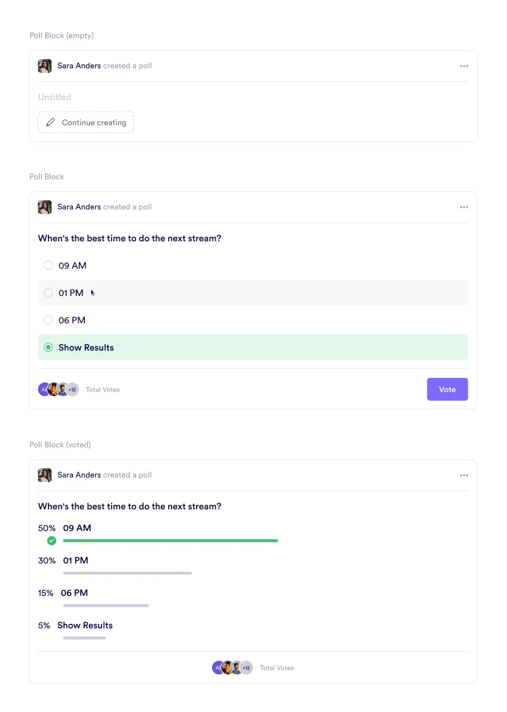Click the +12 voter count badge on the active poll
The width and height of the screenshot is (507, 712).
pos(72,389)
